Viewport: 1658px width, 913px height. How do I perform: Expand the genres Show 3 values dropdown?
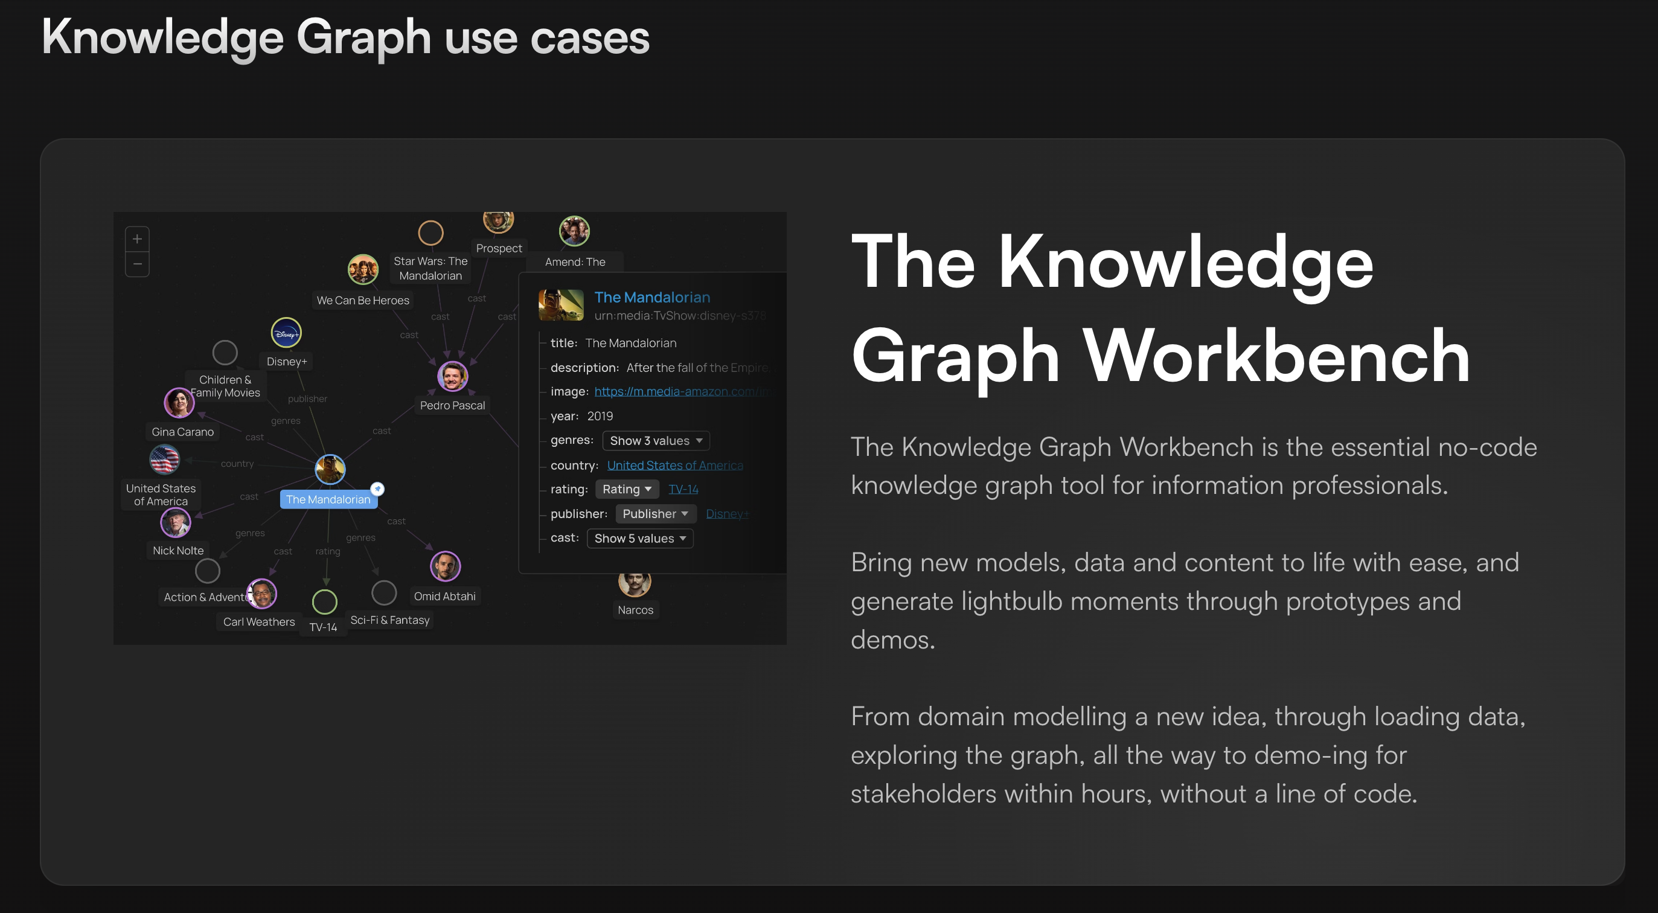tap(655, 440)
